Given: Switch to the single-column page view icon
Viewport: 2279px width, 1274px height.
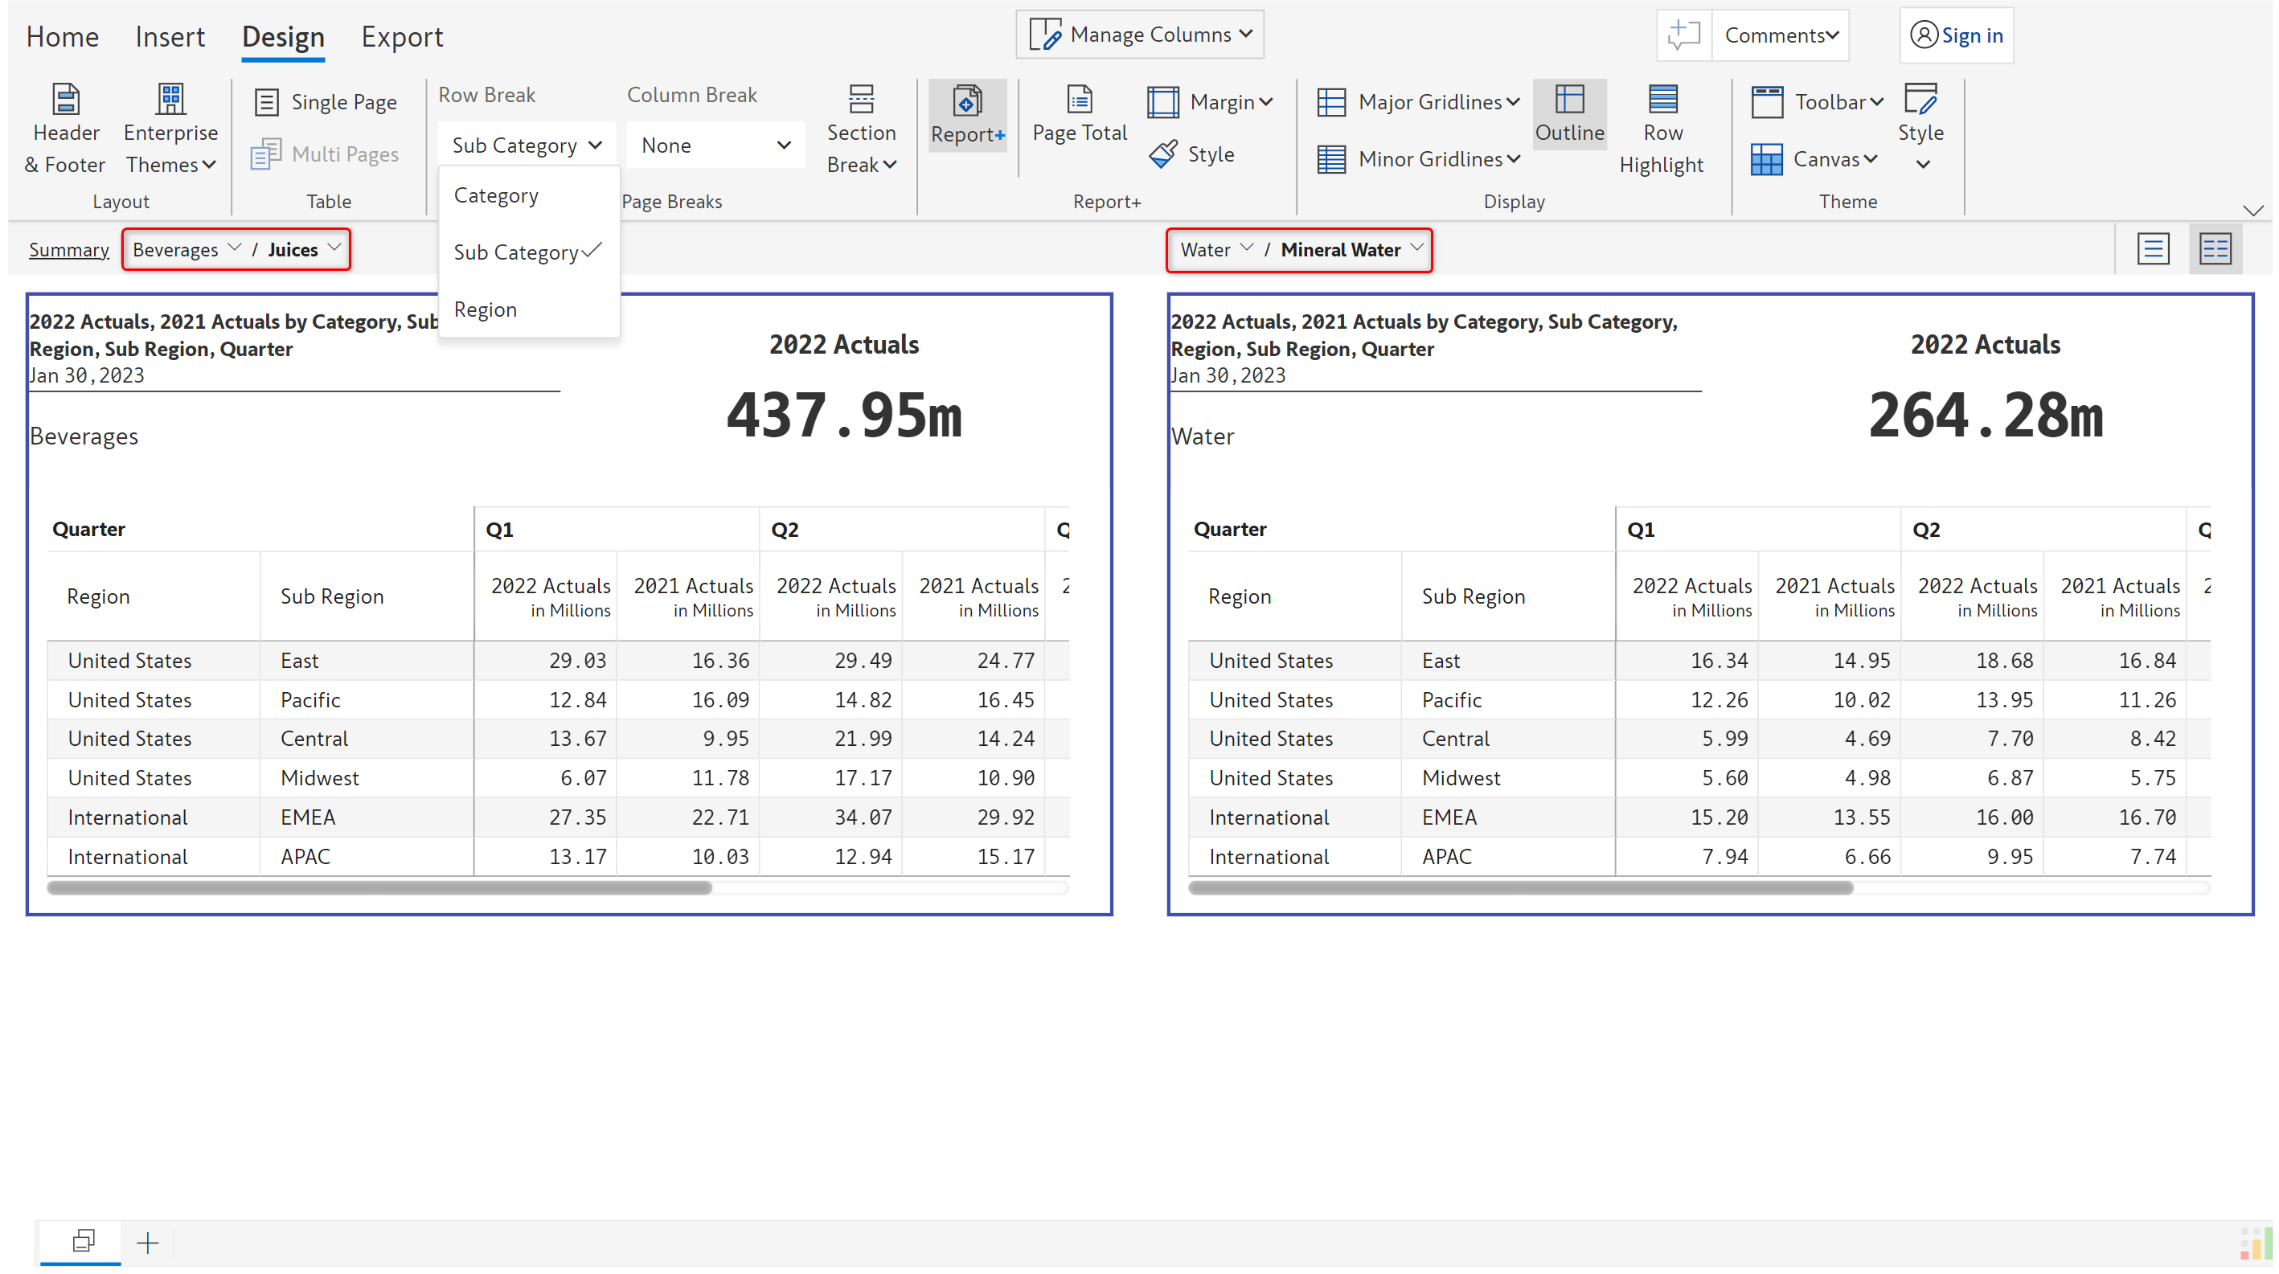Looking at the screenshot, I should 2153,249.
